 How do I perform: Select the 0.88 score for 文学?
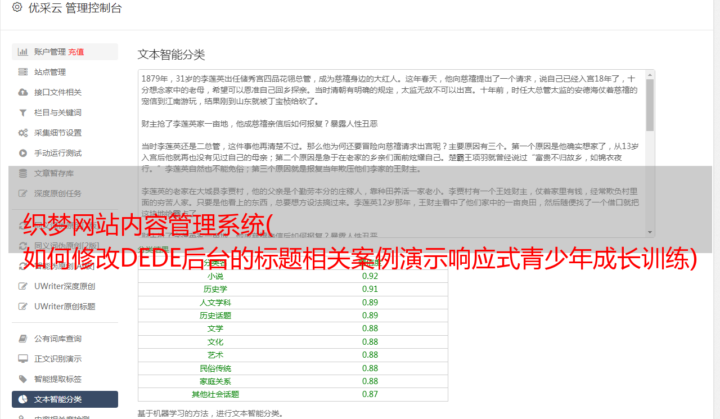coord(370,328)
